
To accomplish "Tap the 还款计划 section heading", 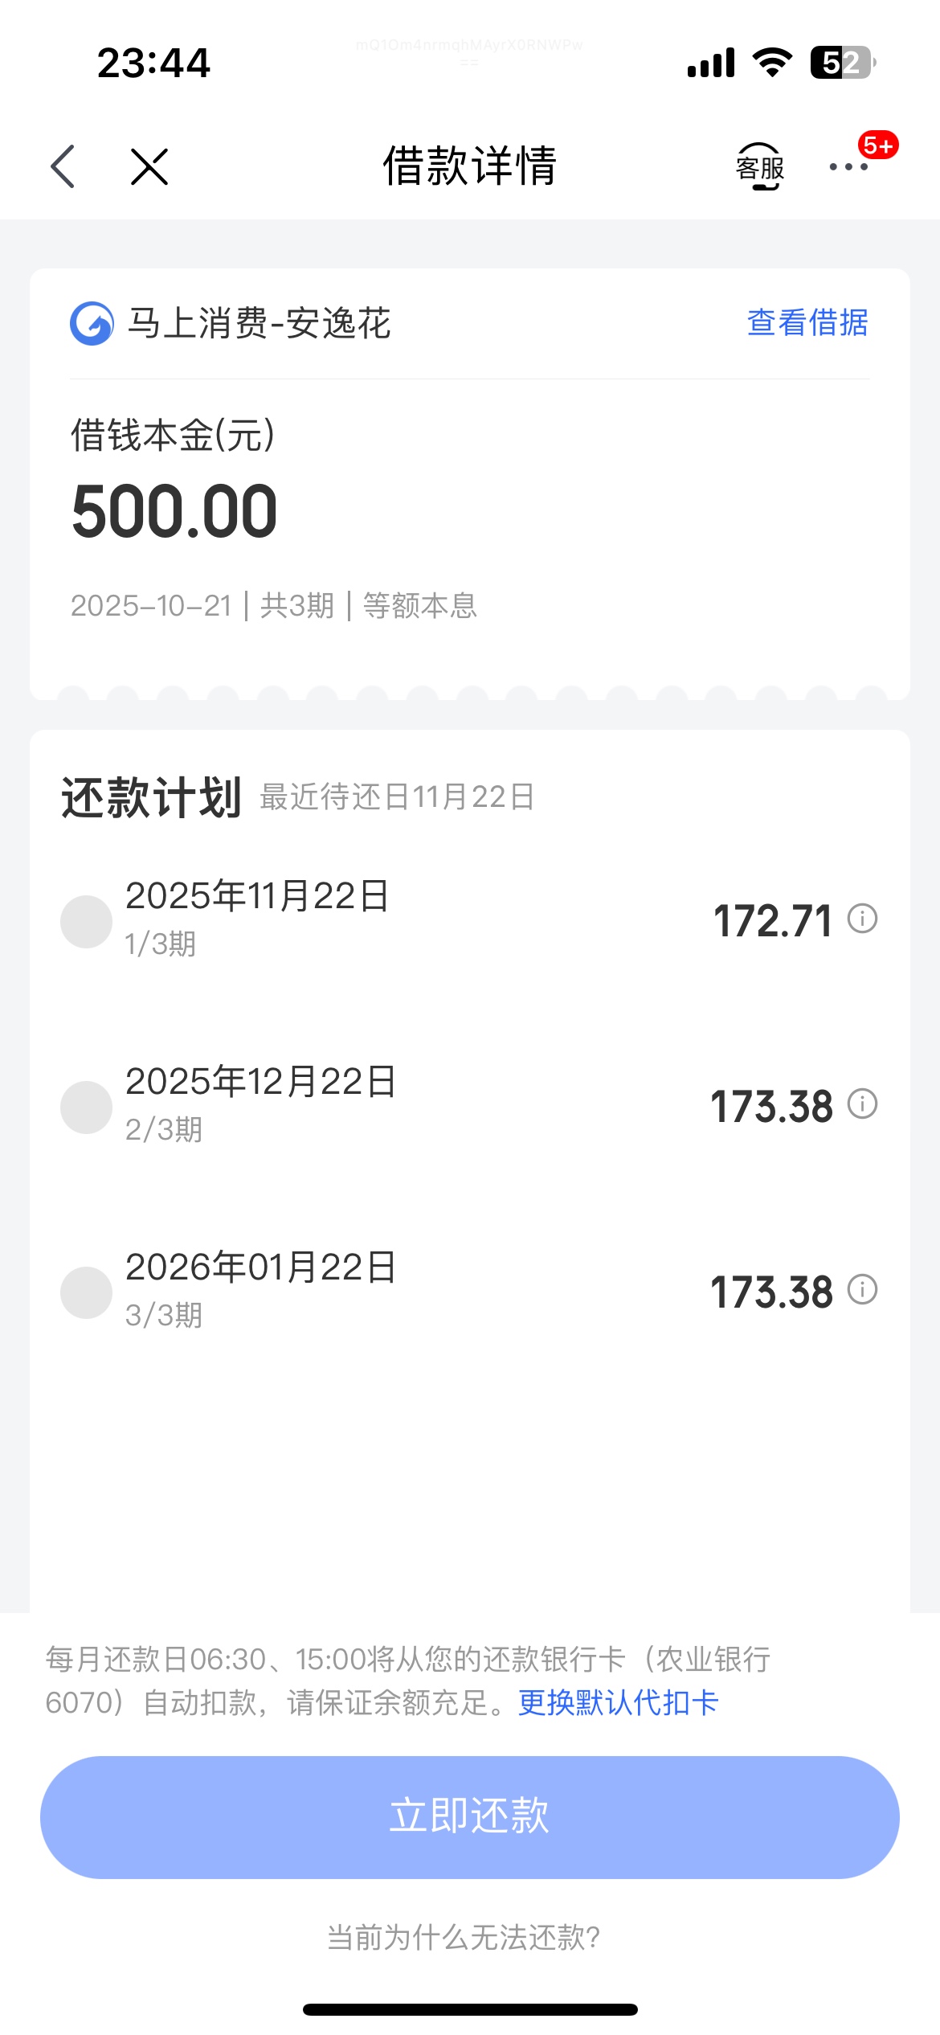I will (151, 798).
